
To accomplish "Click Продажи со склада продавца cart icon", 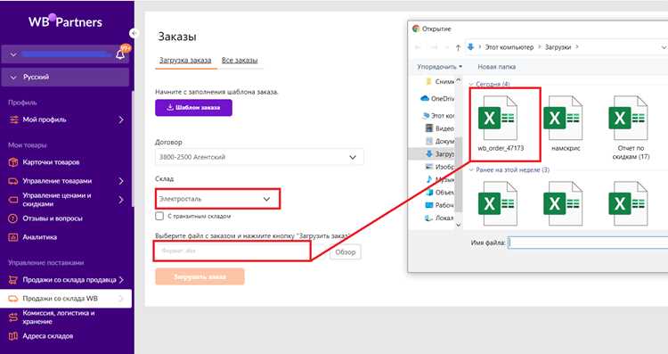I will [13, 280].
